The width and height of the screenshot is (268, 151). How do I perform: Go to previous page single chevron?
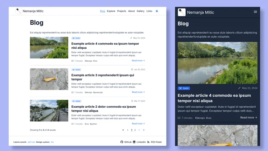(128, 130)
